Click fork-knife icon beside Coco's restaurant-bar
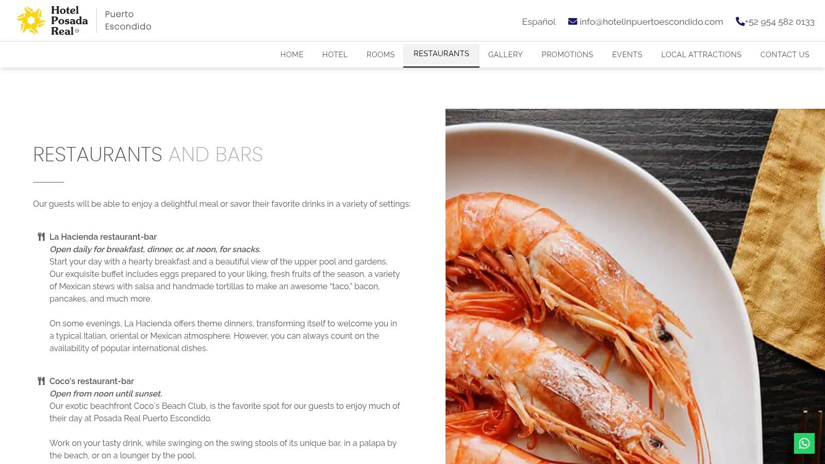Image resolution: width=825 pixels, height=464 pixels. [41, 381]
